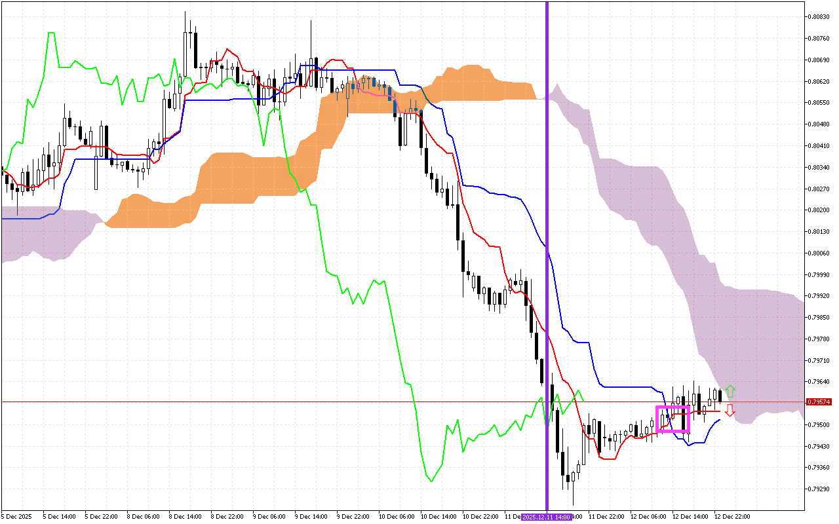
Task: Click the 8 Dec 14:00 time label
Action: 185,517
